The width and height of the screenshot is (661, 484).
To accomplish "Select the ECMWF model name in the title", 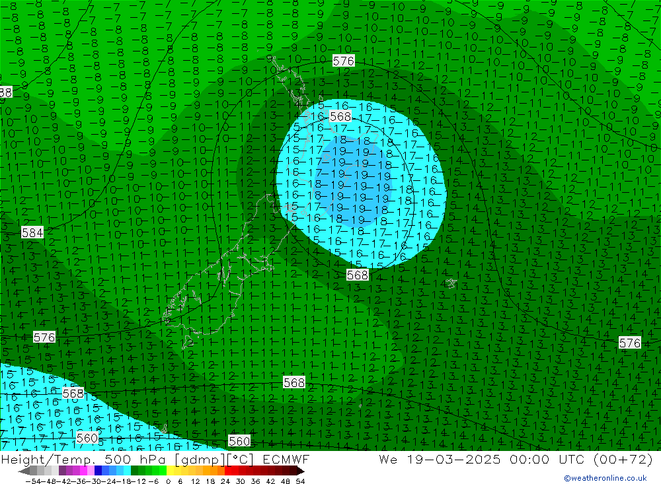I will point(286,460).
